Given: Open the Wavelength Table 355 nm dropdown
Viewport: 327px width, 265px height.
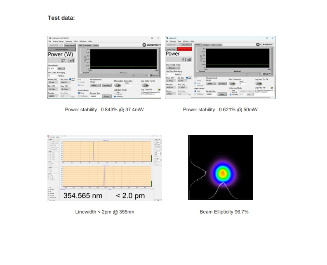Looking at the screenshot, I should [173, 68].
